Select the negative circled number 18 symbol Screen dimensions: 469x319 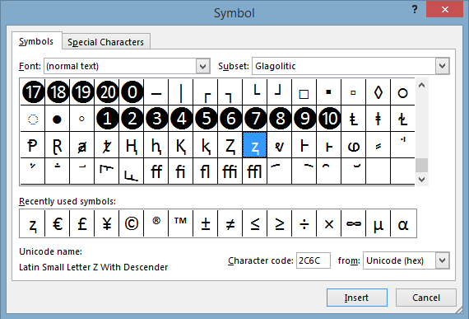pos(58,92)
